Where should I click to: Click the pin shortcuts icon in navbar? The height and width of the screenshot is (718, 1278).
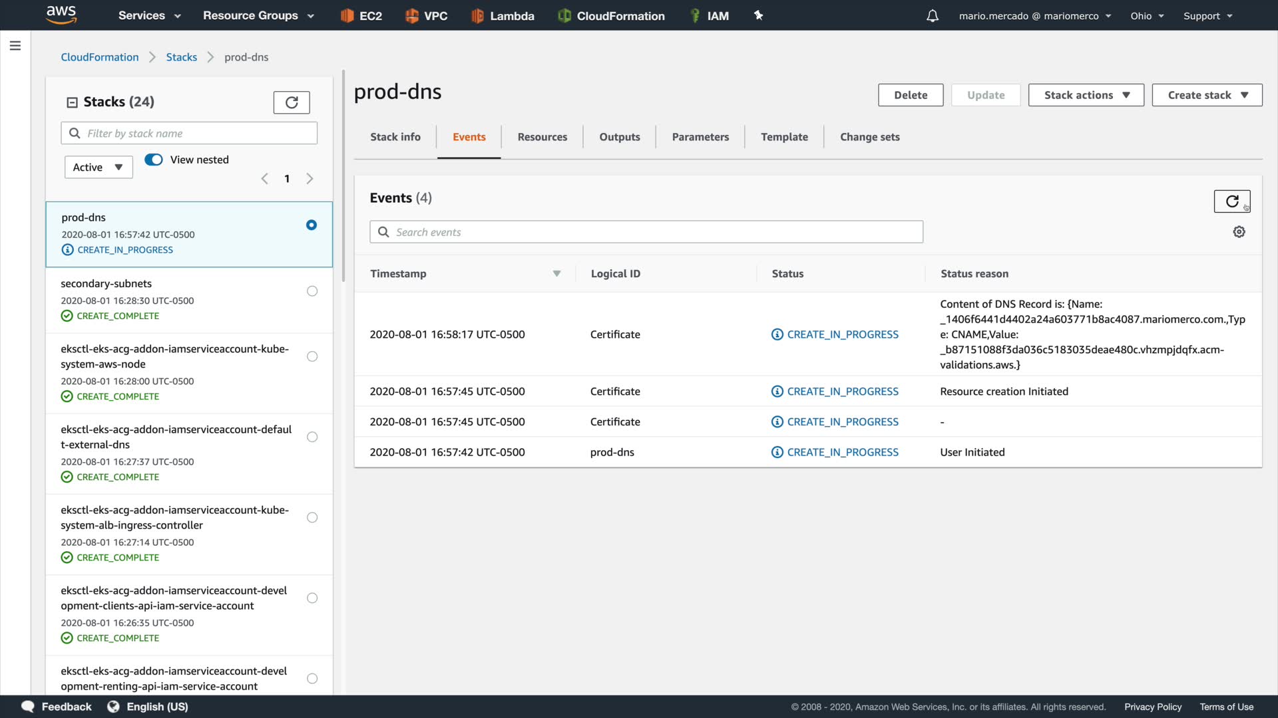pos(758,15)
